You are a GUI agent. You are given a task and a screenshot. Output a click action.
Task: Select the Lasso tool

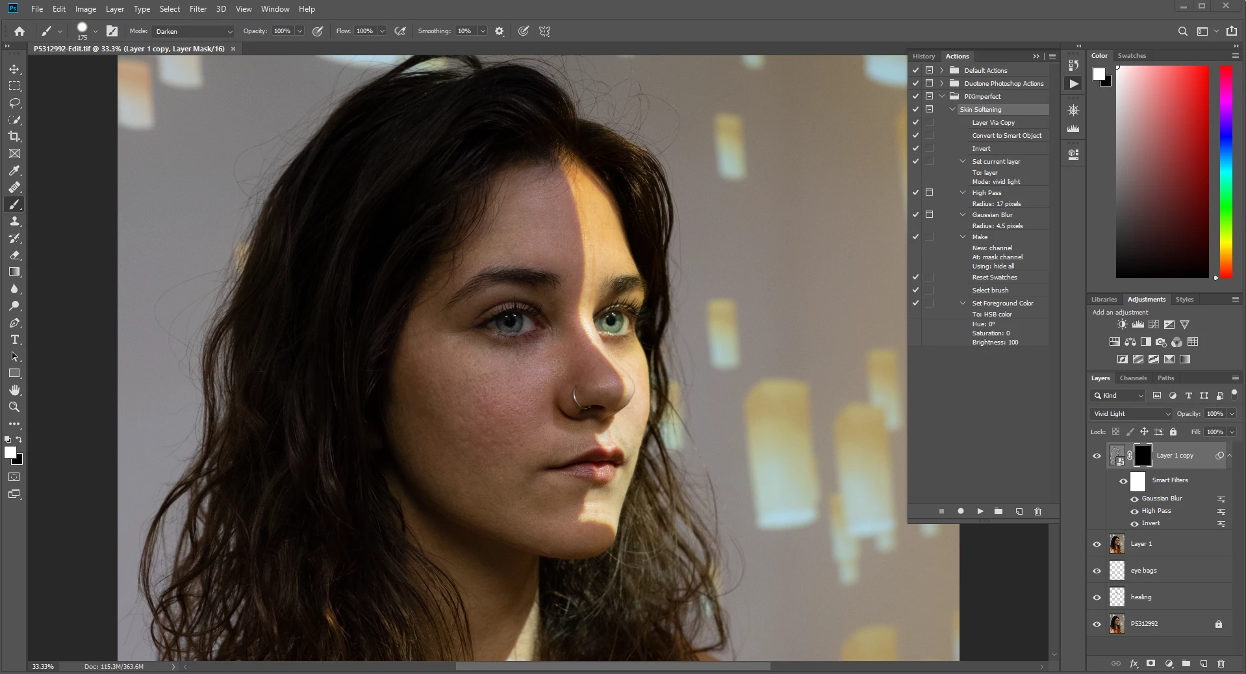click(14, 103)
